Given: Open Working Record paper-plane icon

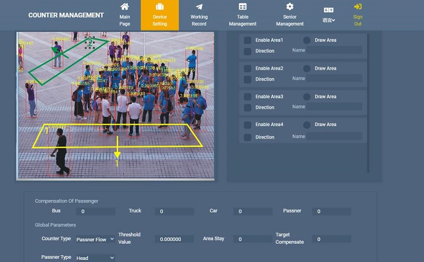Looking at the screenshot, I should [199, 6].
